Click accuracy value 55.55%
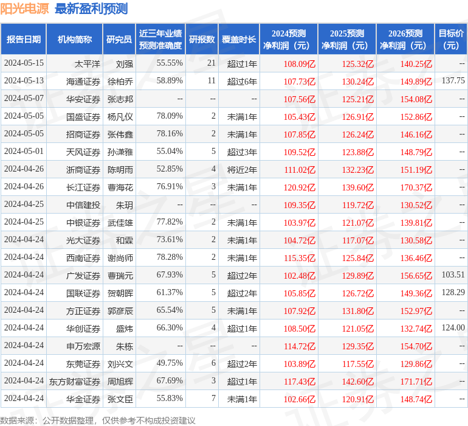 (170, 63)
